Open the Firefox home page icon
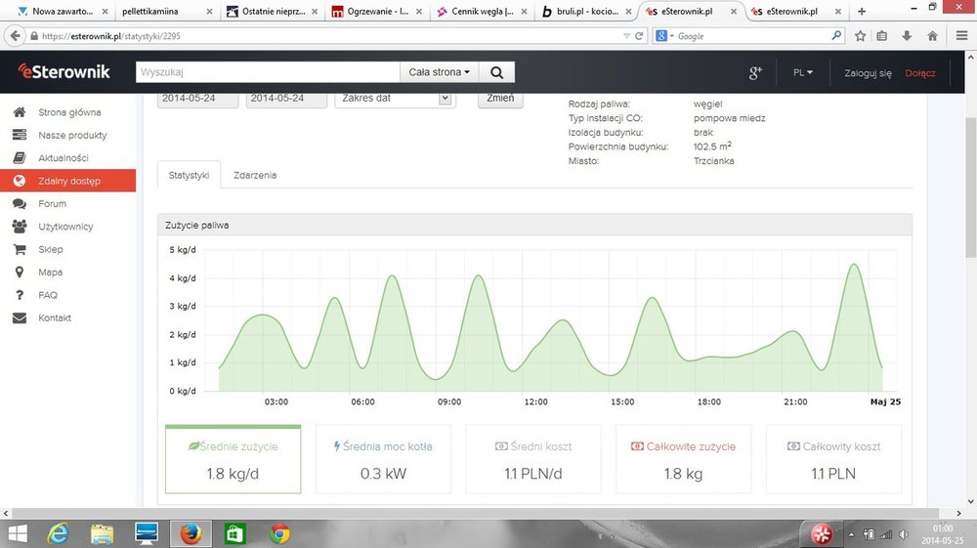 932,36
